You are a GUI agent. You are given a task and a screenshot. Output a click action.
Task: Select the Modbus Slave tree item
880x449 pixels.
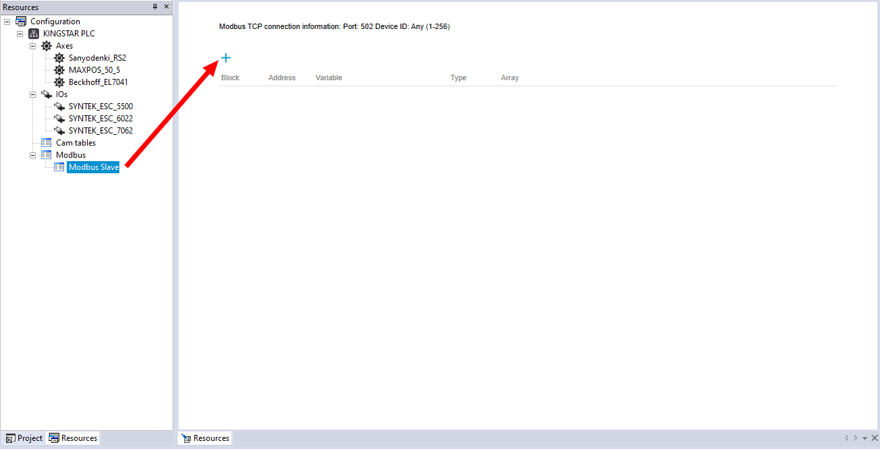click(x=94, y=167)
